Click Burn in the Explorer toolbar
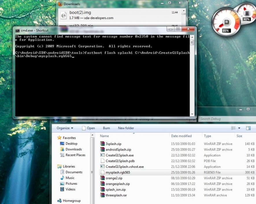The width and height of the screenshot is (256, 204). 106,128
